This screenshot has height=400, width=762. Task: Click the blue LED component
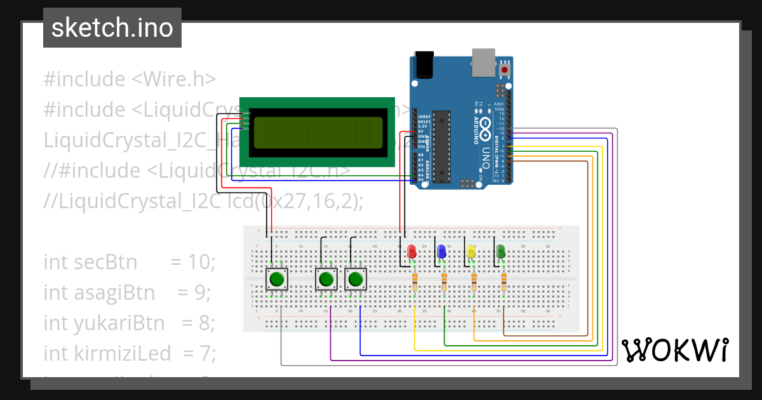pyautogui.click(x=442, y=250)
